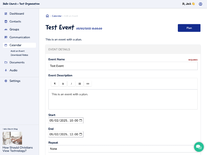Toggle italic formatting in description editor

click(71, 84)
